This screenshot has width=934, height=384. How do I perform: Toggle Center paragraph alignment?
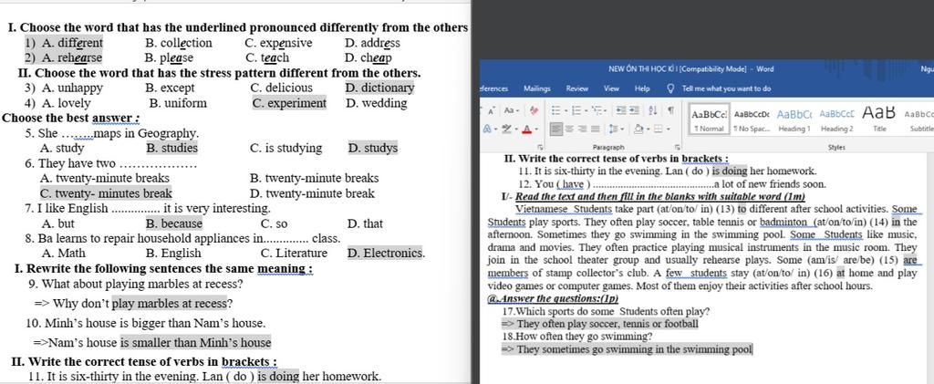coord(569,129)
